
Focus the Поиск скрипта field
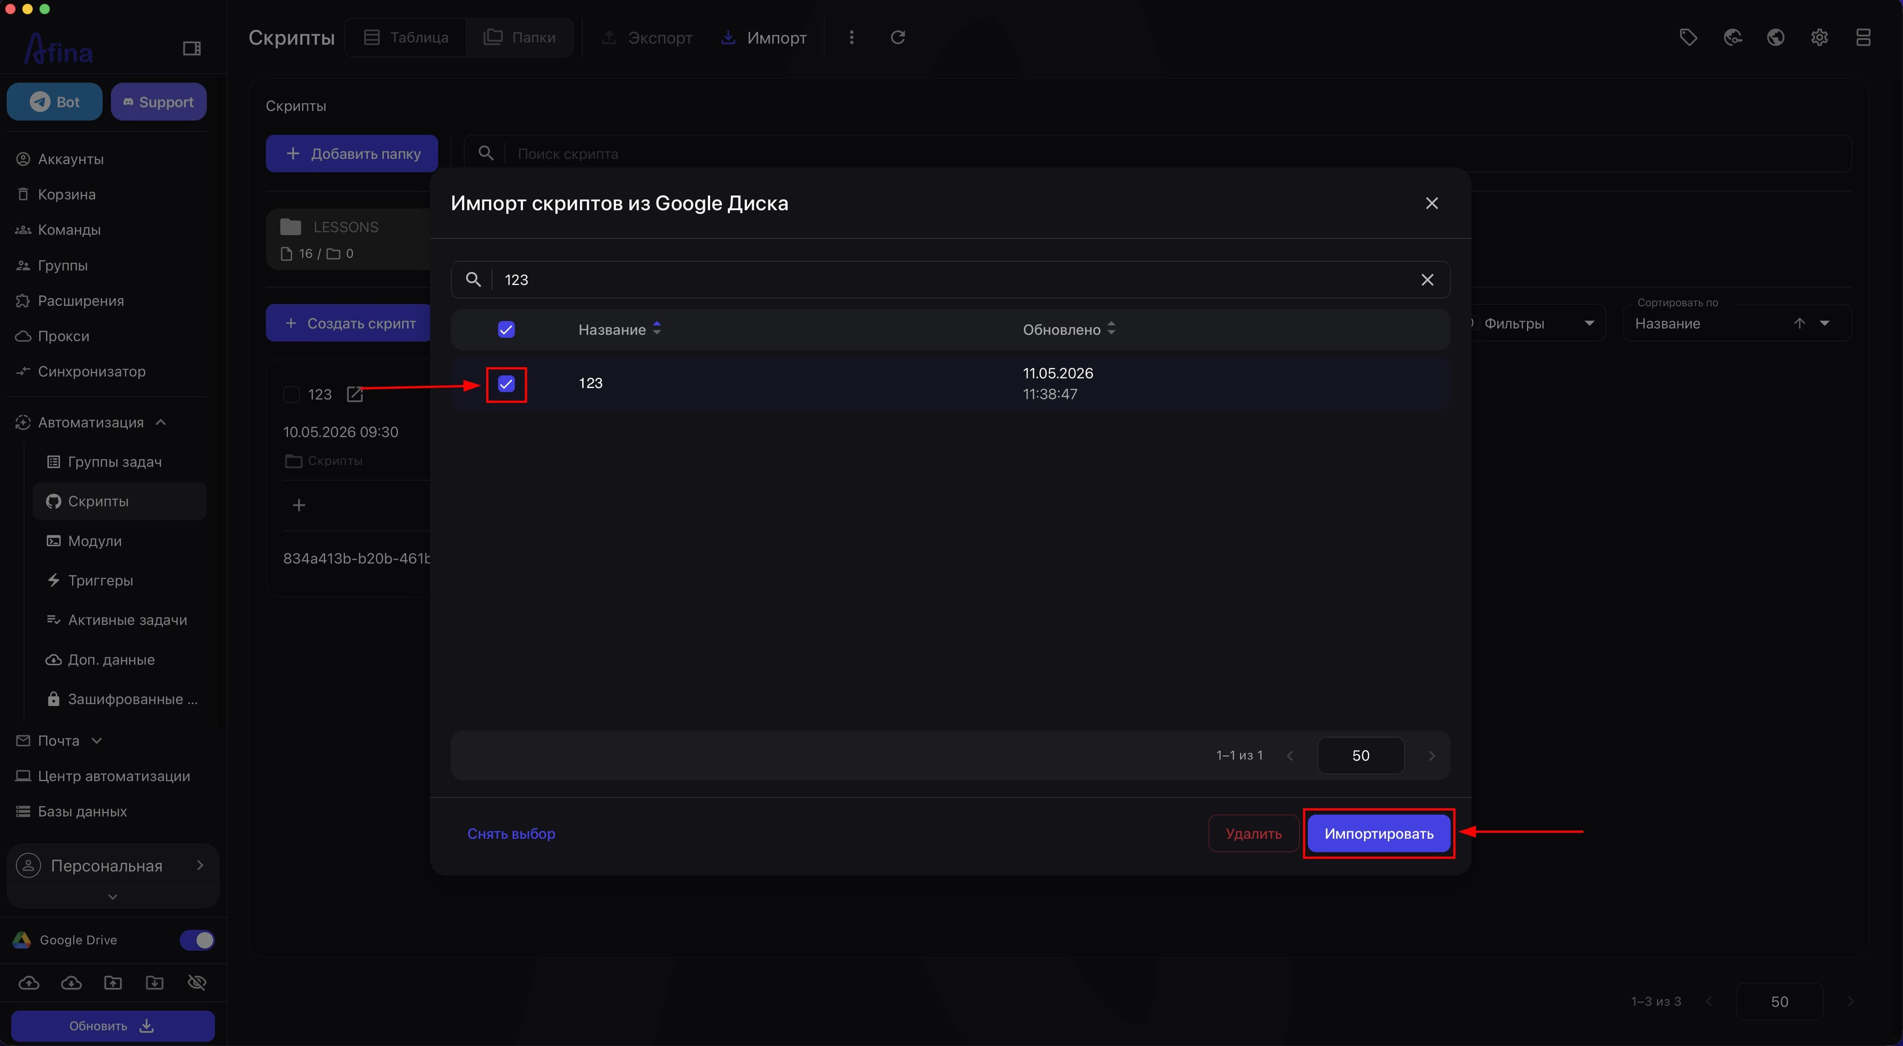click(1158, 154)
